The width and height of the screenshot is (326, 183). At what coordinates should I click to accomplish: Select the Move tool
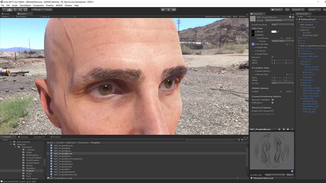coord(10,10)
